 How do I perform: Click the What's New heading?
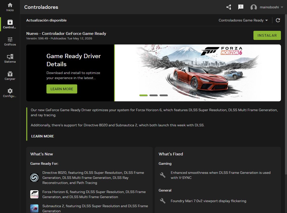point(42,154)
